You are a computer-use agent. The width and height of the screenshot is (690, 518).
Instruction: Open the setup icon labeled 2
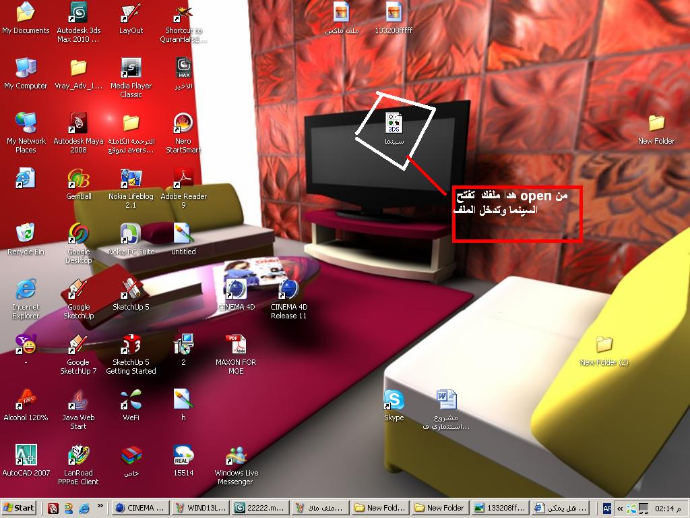coord(183,350)
